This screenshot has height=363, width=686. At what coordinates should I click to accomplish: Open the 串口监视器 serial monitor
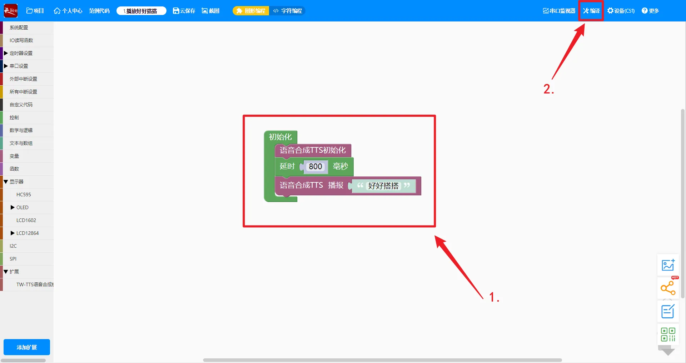[x=559, y=11]
